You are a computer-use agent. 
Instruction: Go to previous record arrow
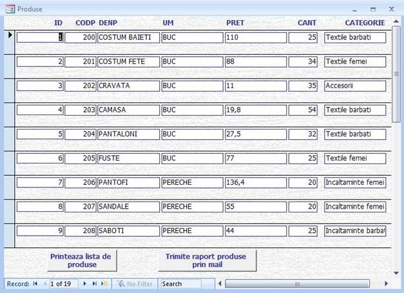[45, 284]
